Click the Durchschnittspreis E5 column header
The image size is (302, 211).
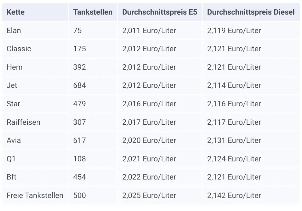point(160,12)
